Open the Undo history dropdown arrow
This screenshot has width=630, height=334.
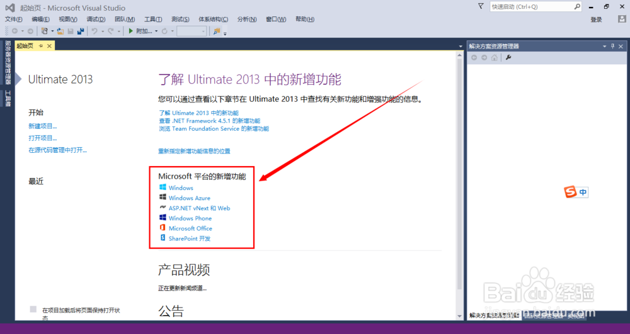103,31
